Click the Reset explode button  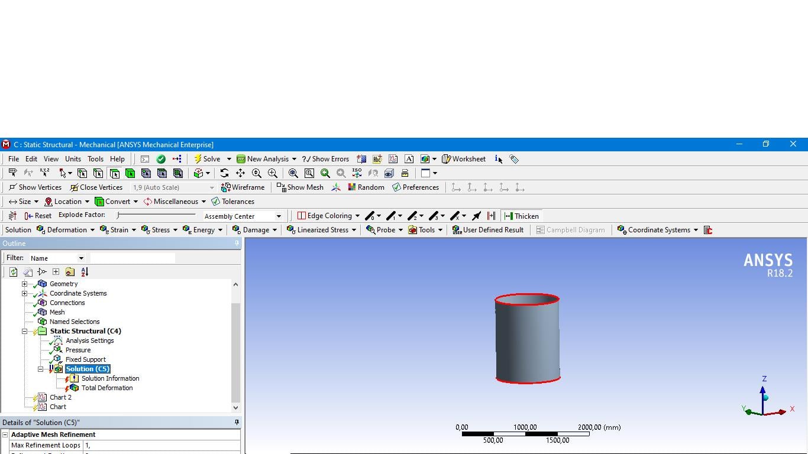point(38,216)
